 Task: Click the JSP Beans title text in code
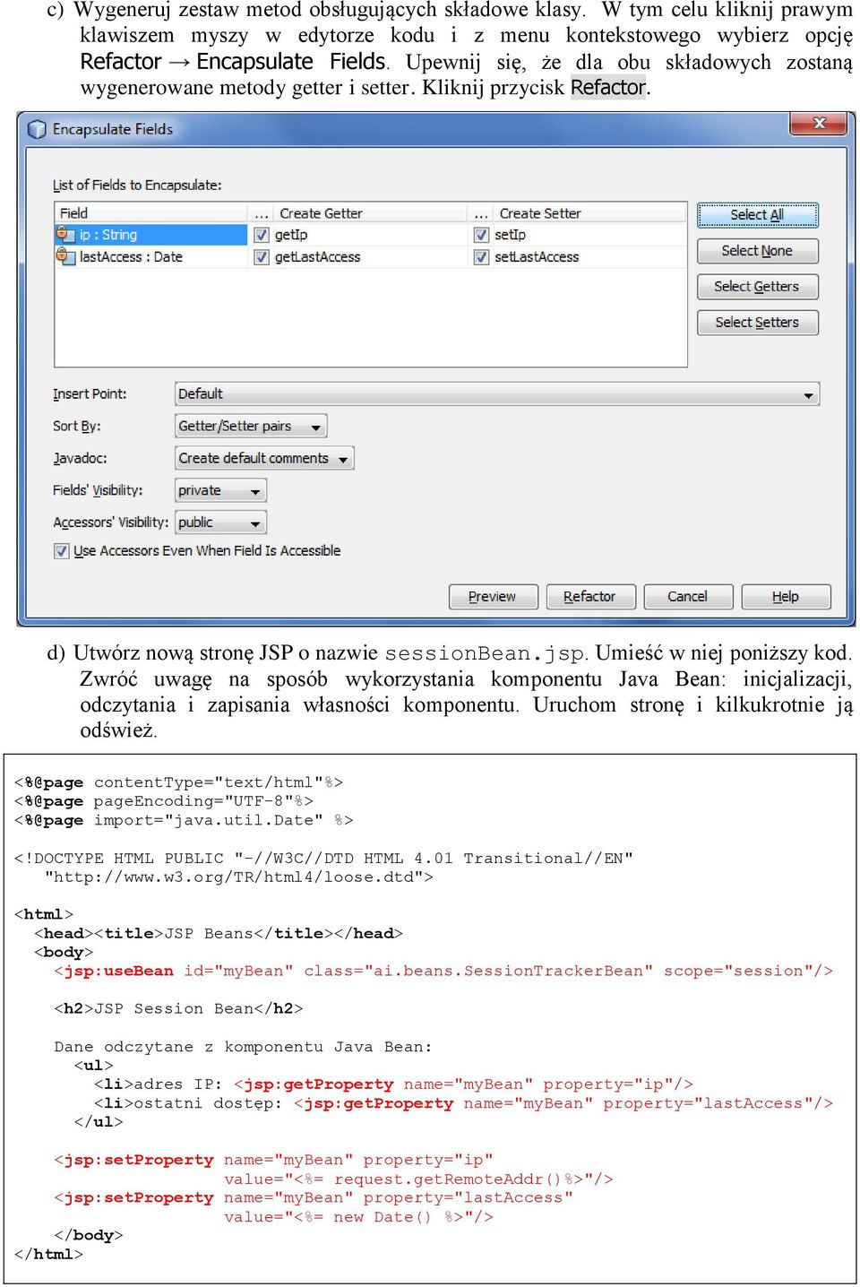(209, 933)
